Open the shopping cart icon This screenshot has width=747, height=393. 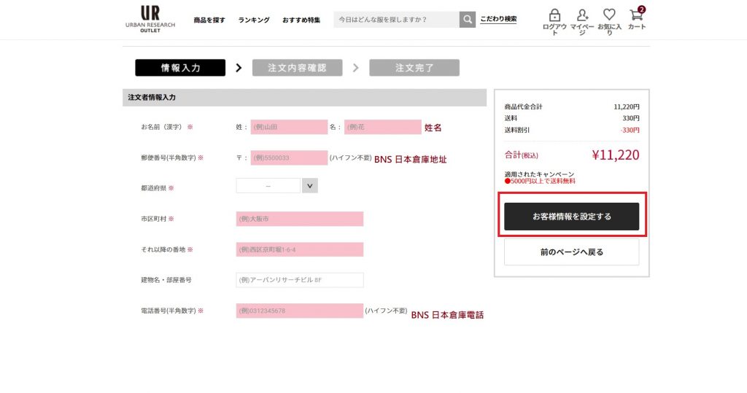[x=636, y=15]
